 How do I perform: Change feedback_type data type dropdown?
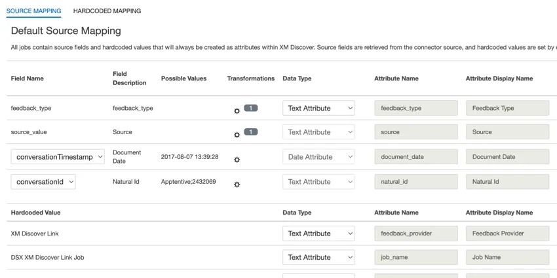coord(318,108)
